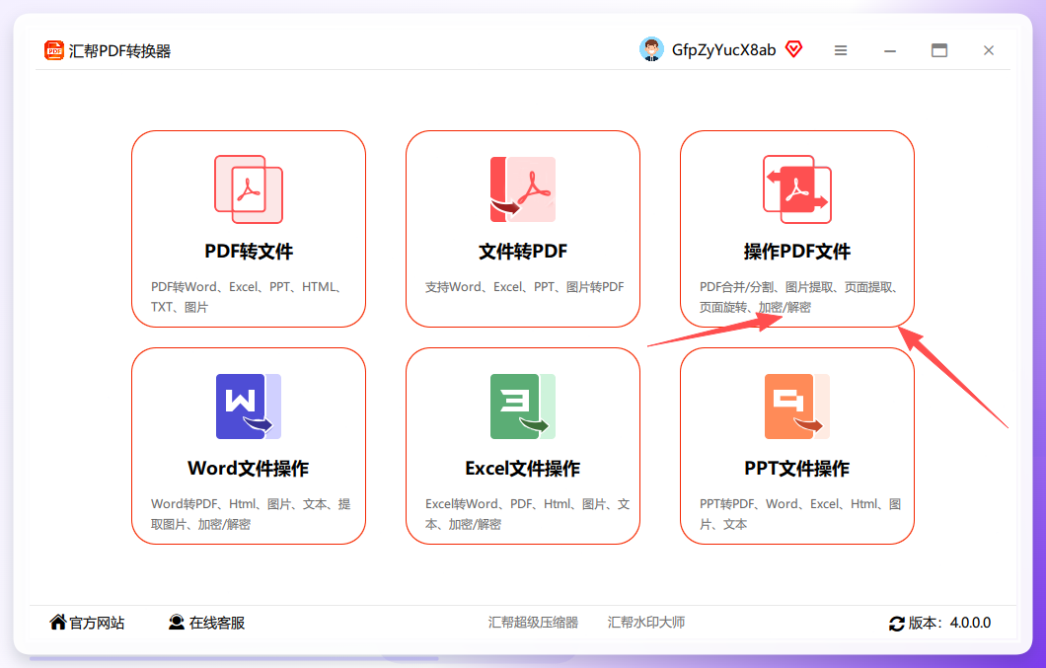This screenshot has height=668, width=1046.
Task: Close the PDF converter window
Action: (989, 50)
